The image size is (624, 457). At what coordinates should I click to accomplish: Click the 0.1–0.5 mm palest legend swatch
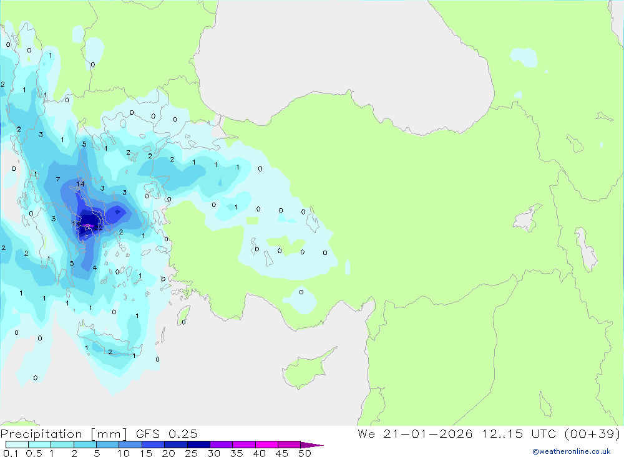tap(17, 445)
